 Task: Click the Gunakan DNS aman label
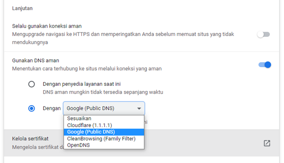[35, 60]
